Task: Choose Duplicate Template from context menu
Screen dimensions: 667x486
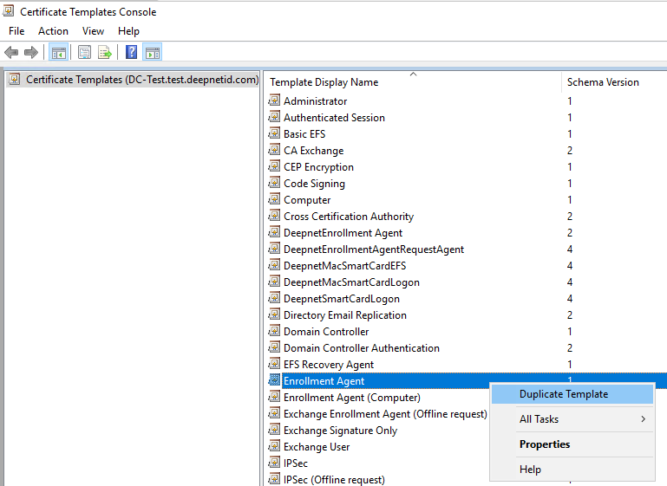Action: coord(564,394)
